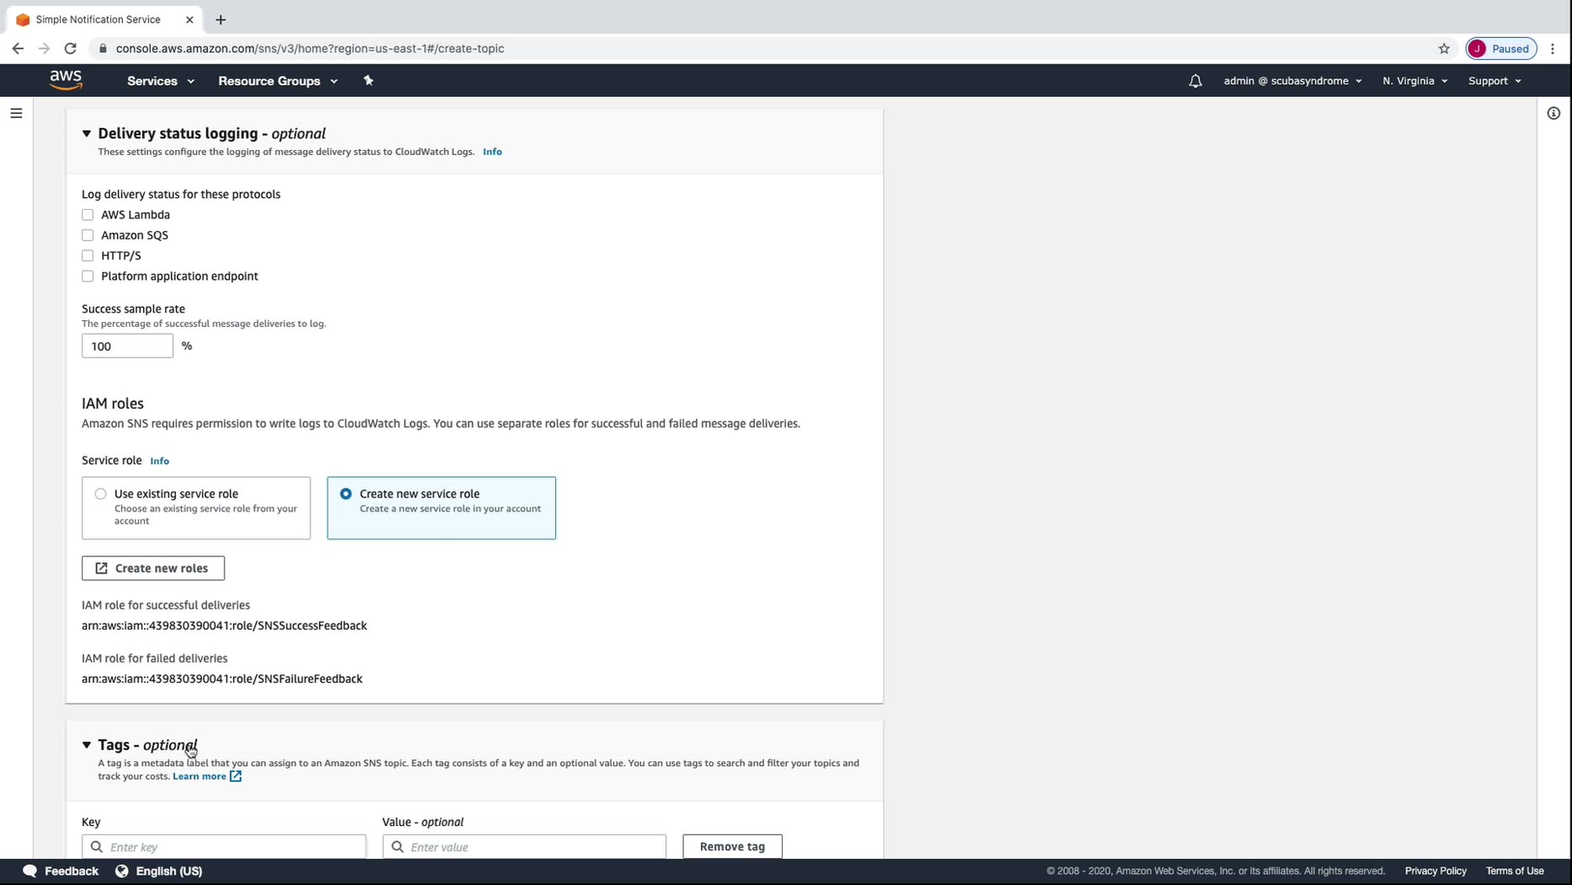Enable Amazon SQS delivery logging

(88, 235)
